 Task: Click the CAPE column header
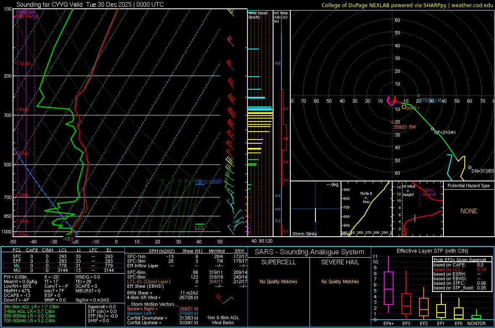[32, 250]
